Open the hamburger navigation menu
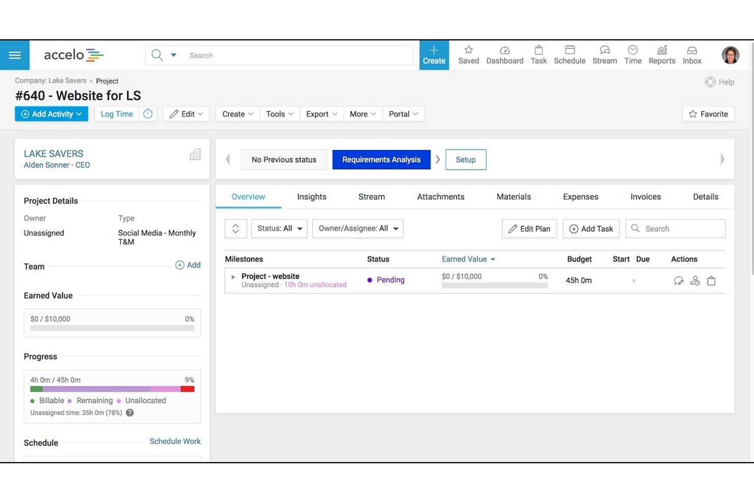The width and height of the screenshot is (754, 503). (x=15, y=55)
